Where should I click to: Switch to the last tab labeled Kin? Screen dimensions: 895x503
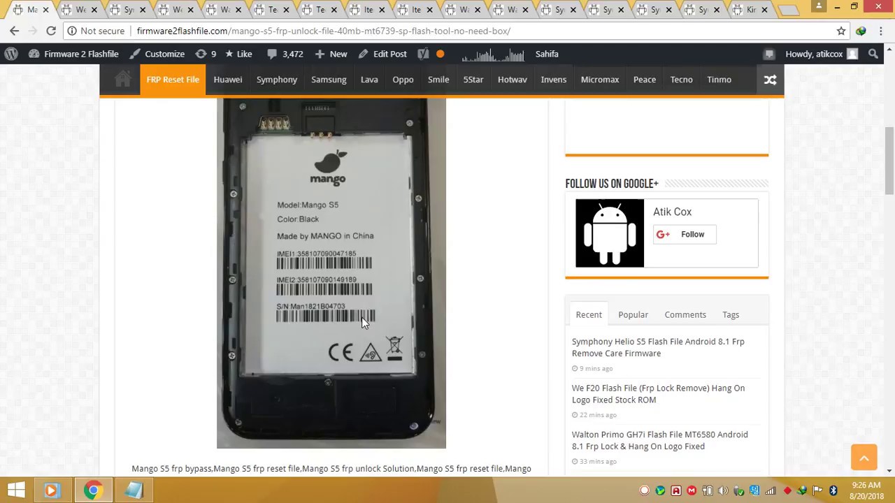749,10
